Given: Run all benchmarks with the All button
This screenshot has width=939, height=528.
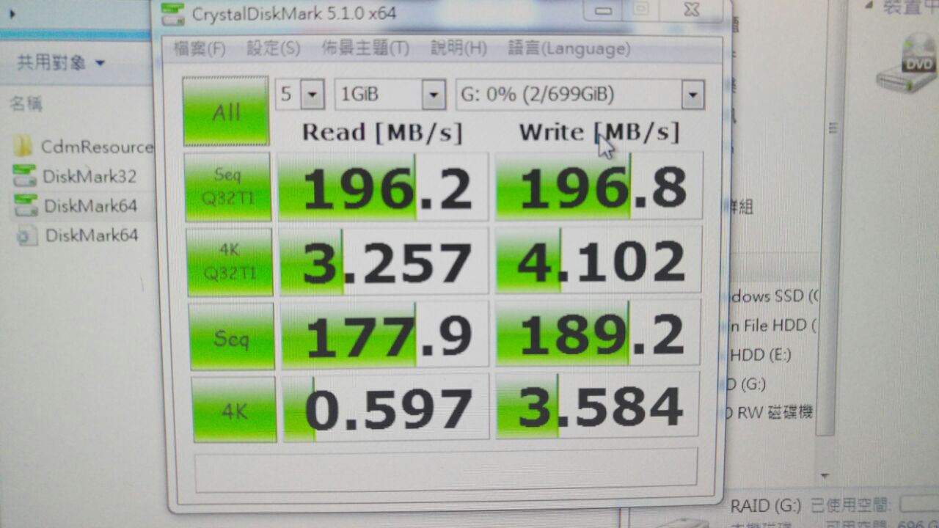Looking at the screenshot, I should coord(226,111).
